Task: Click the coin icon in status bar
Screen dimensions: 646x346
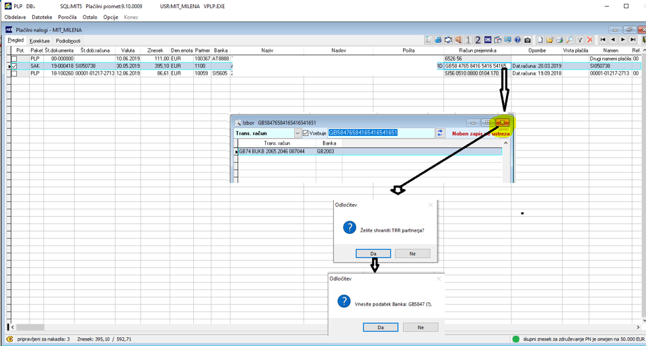Action: click(10, 339)
